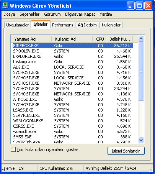
Task: Select SVCHOST.EXE using 4.716 K
Action: [x=73, y=72]
